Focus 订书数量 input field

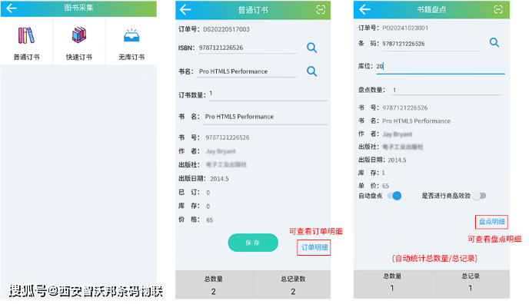tap(268, 95)
